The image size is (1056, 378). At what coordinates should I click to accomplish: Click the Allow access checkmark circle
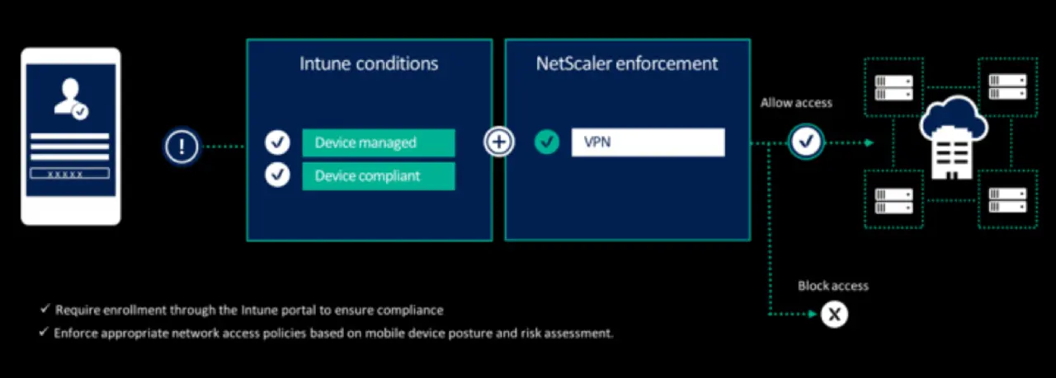point(805,142)
